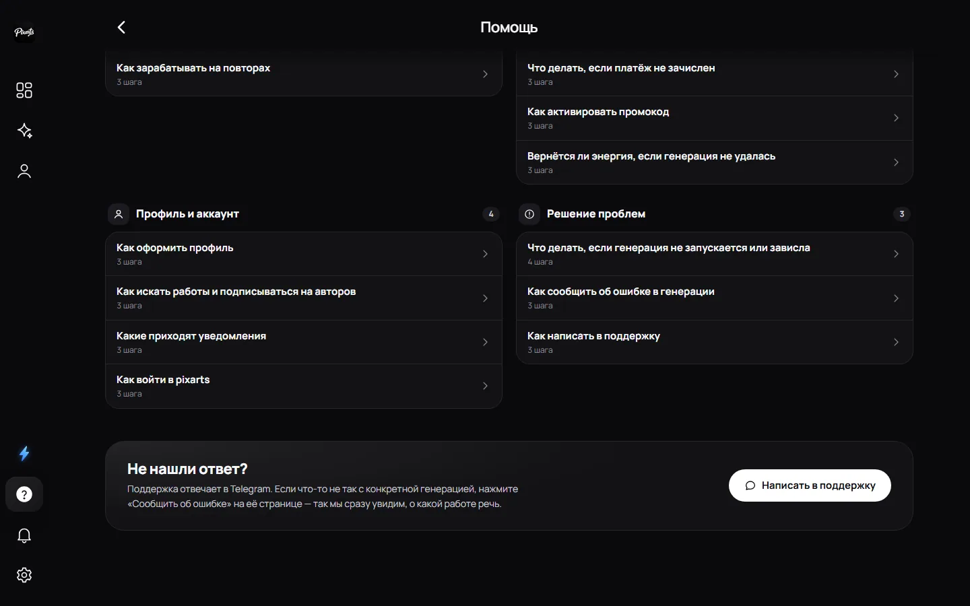Select 'Какие приходят уведомления' title text
This screenshot has height=606, width=970.
tap(191, 336)
